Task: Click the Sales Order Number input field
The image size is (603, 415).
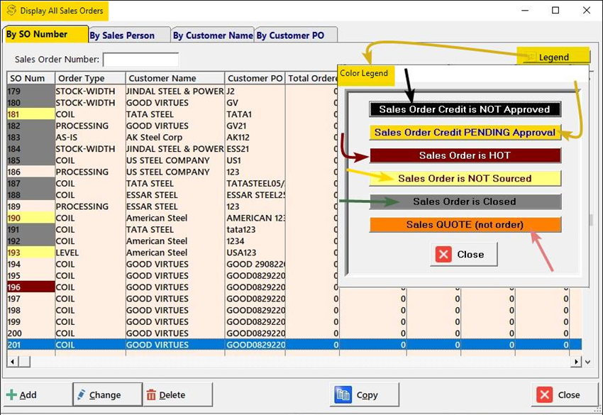Action: click(140, 60)
